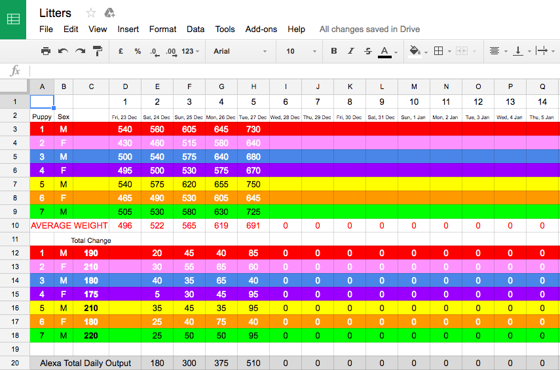Click the decrease decimal places button
This screenshot has width=560, height=370.
point(154,51)
